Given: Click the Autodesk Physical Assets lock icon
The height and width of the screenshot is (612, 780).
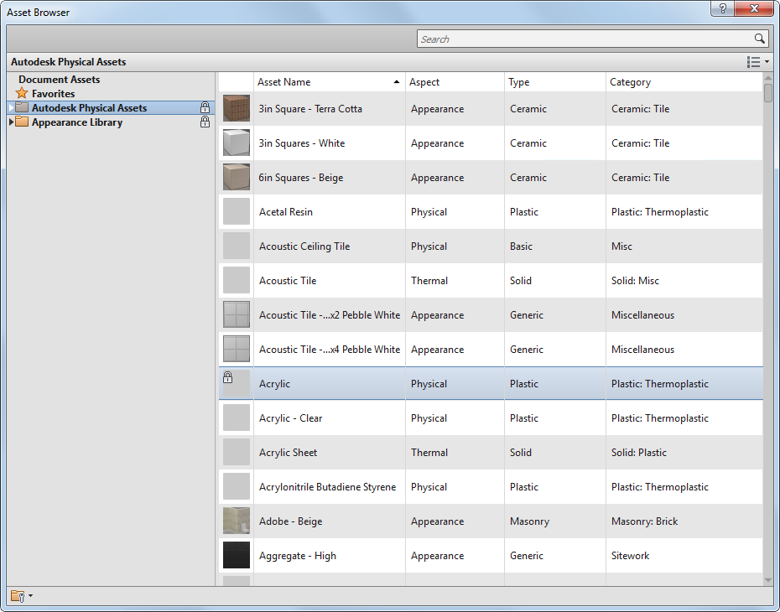Looking at the screenshot, I should coord(205,107).
